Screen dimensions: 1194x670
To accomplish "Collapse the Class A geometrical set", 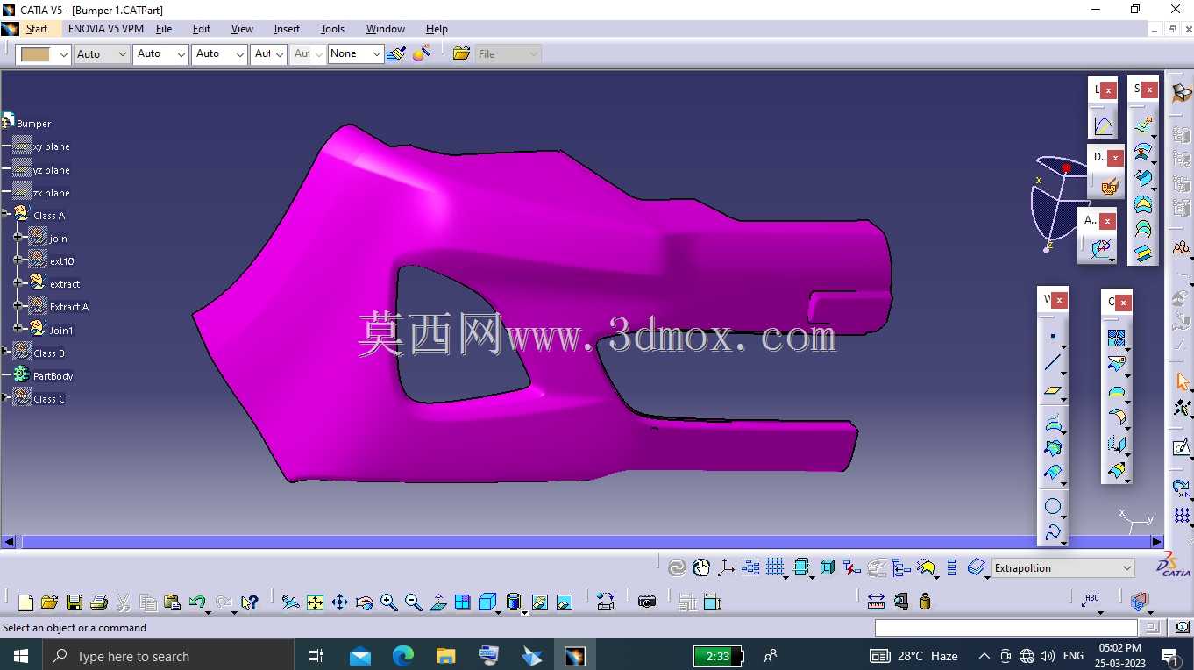I will click(x=5, y=214).
